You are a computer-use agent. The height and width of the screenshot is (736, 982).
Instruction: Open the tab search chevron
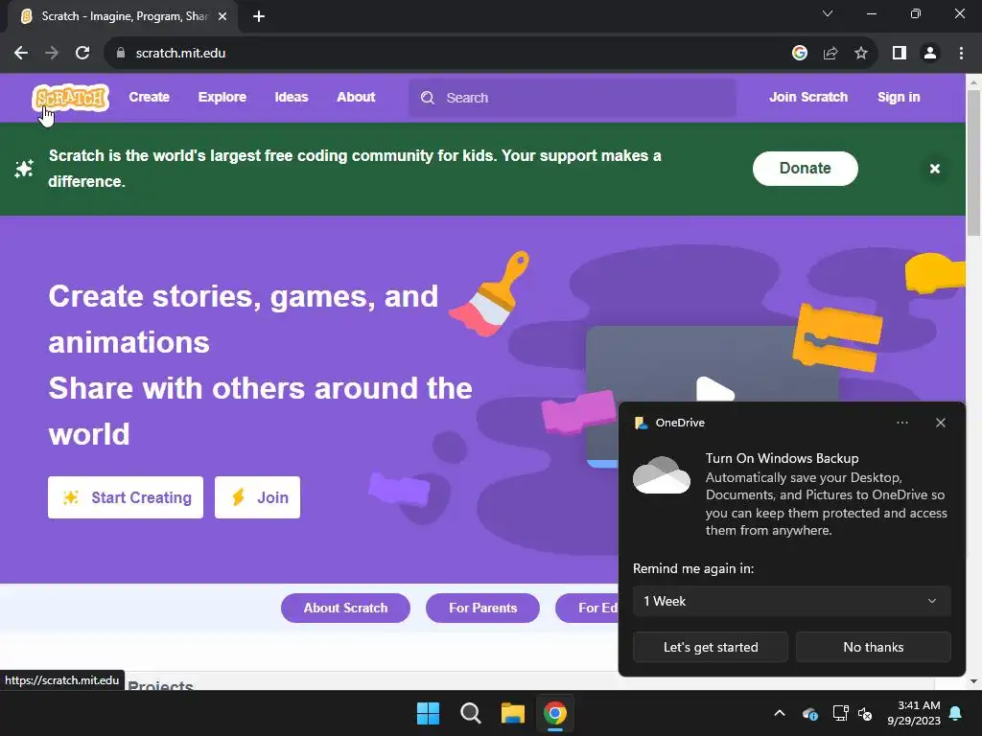tap(828, 13)
